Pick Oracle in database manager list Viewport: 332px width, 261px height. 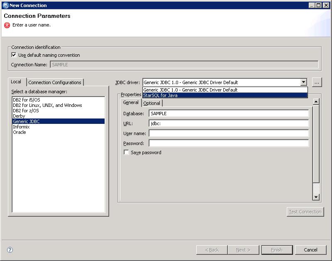click(x=20, y=132)
